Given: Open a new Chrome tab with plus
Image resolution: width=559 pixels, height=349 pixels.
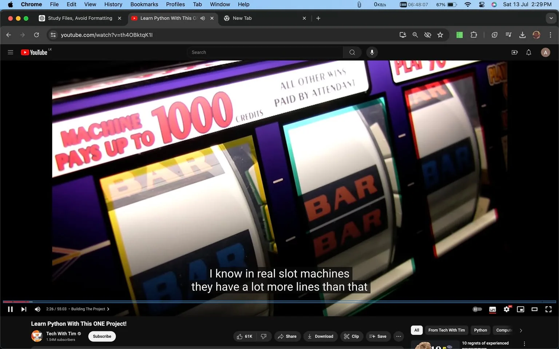Looking at the screenshot, I should (318, 18).
